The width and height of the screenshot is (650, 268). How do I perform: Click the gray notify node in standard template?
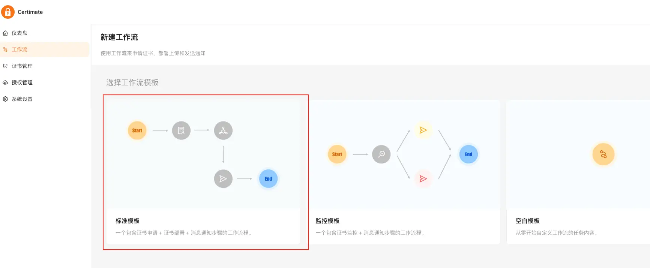click(x=223, y=179)
